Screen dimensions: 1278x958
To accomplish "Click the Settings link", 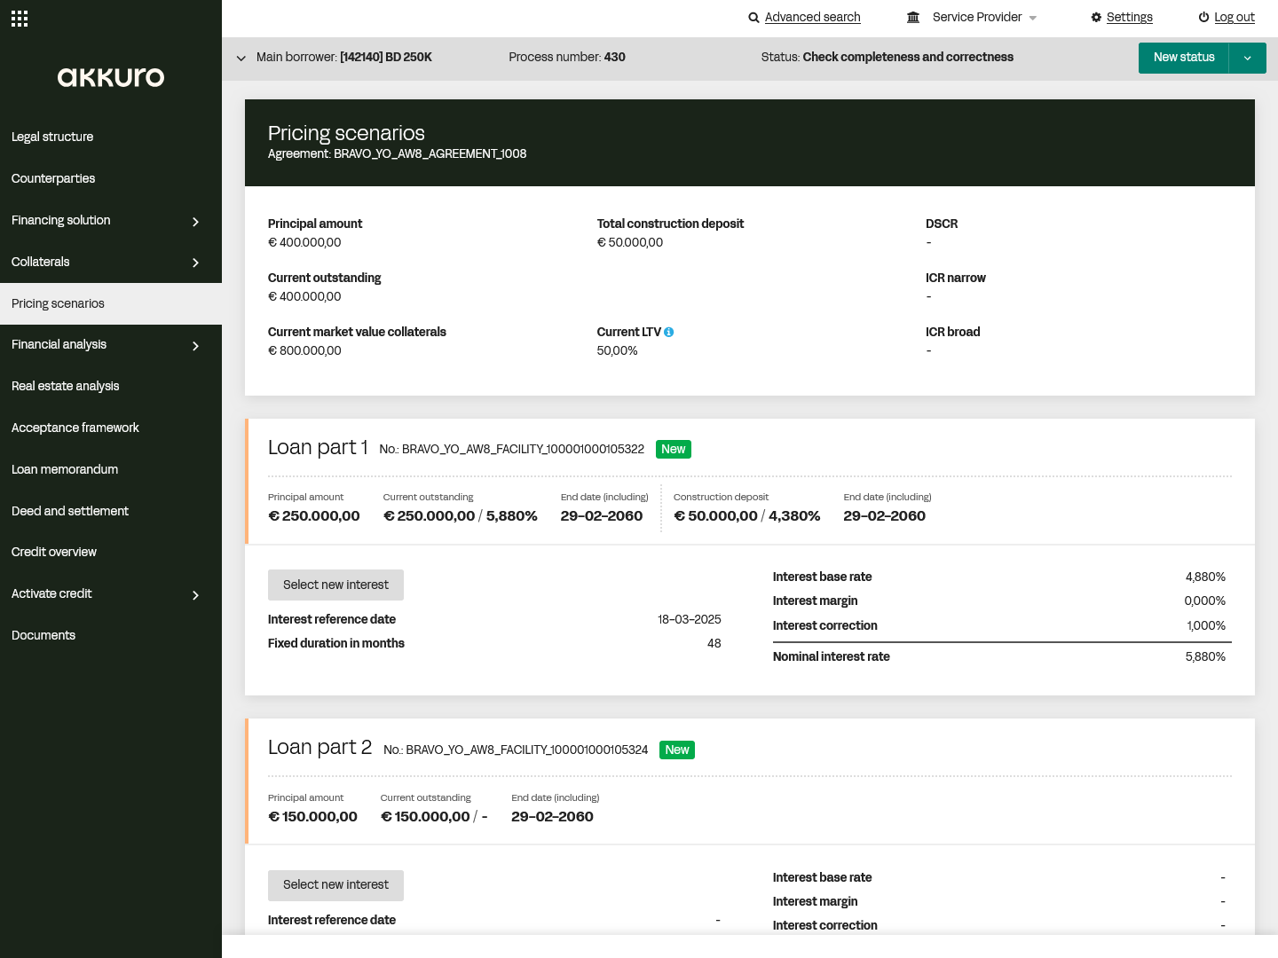I will tap(1129, 17).
